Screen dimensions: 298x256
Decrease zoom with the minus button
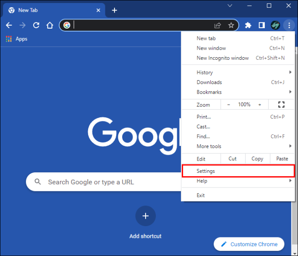click(229, 104)
